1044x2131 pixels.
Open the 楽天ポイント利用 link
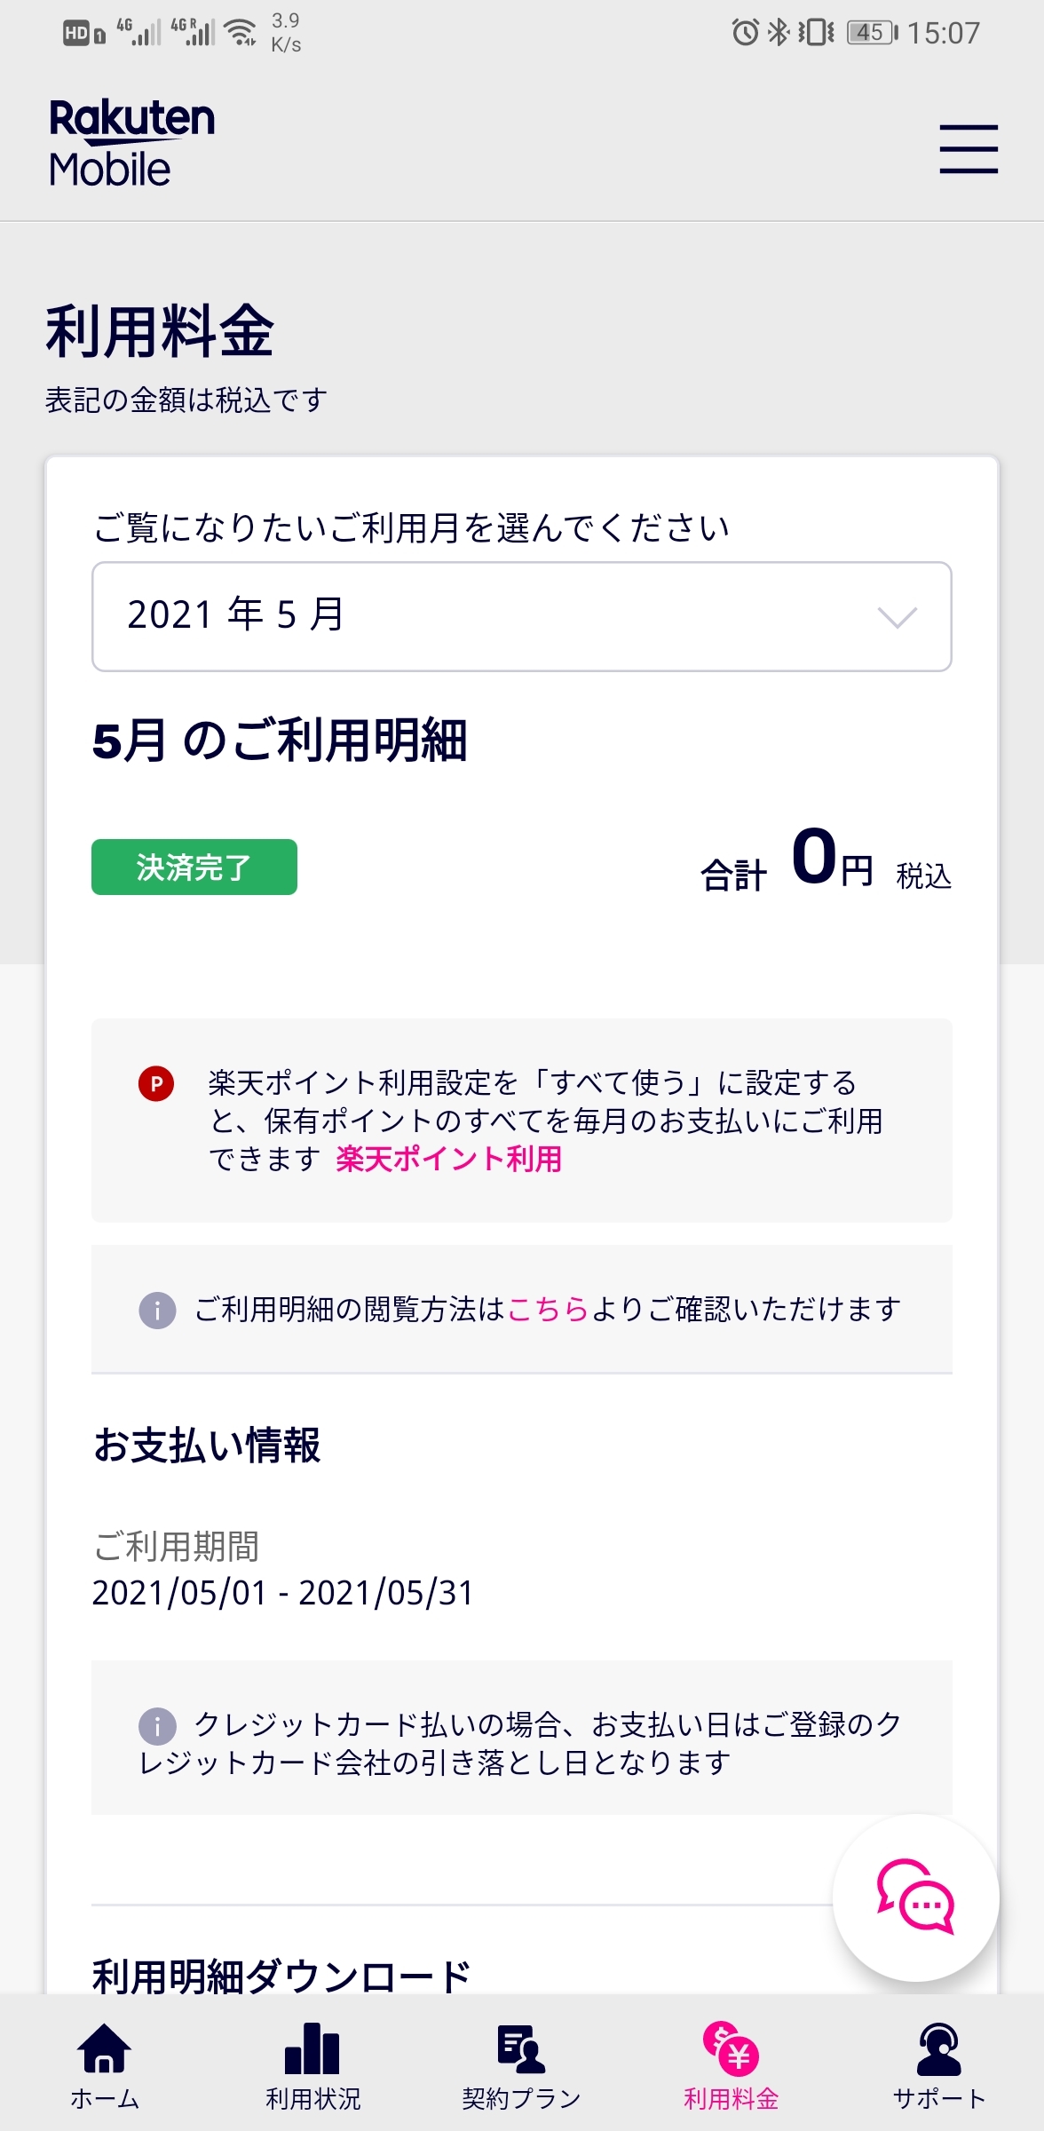(448, 1159)
